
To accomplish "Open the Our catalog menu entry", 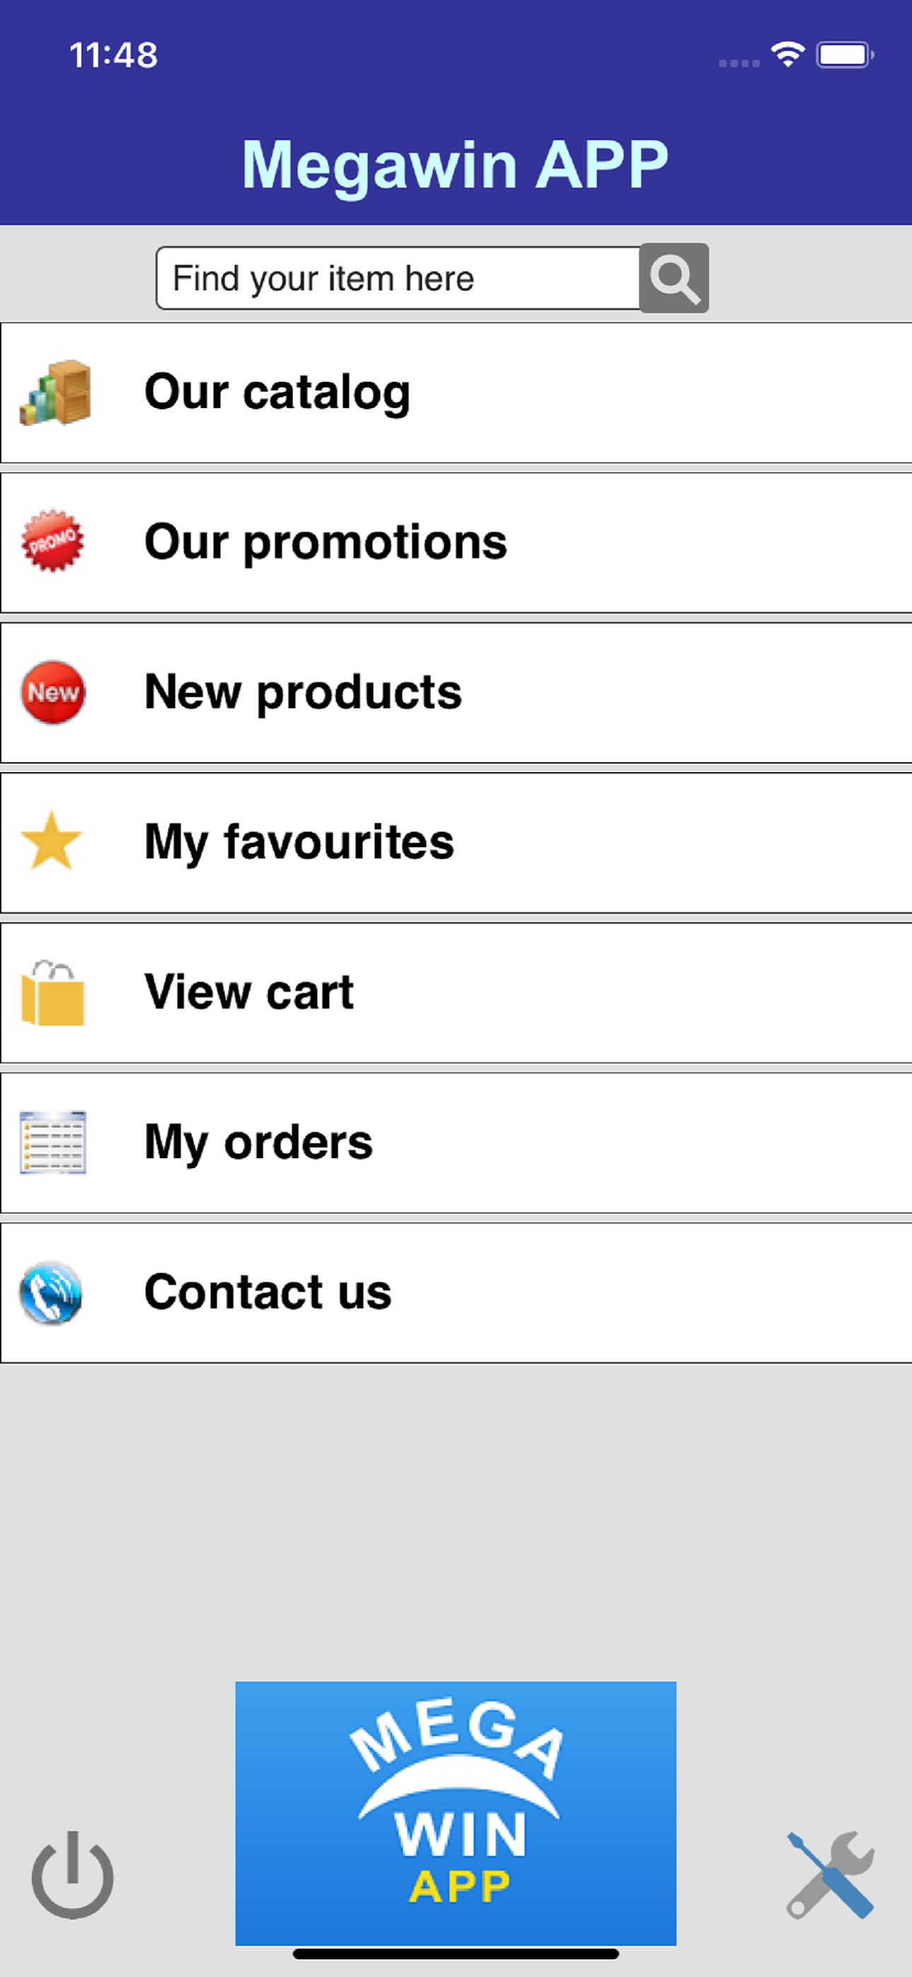I will point(277,392).
